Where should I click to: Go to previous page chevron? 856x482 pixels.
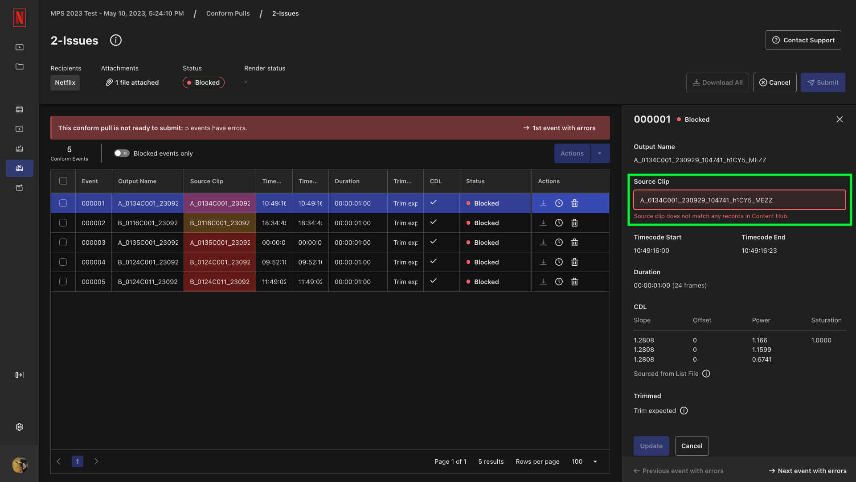pos(58,461)
